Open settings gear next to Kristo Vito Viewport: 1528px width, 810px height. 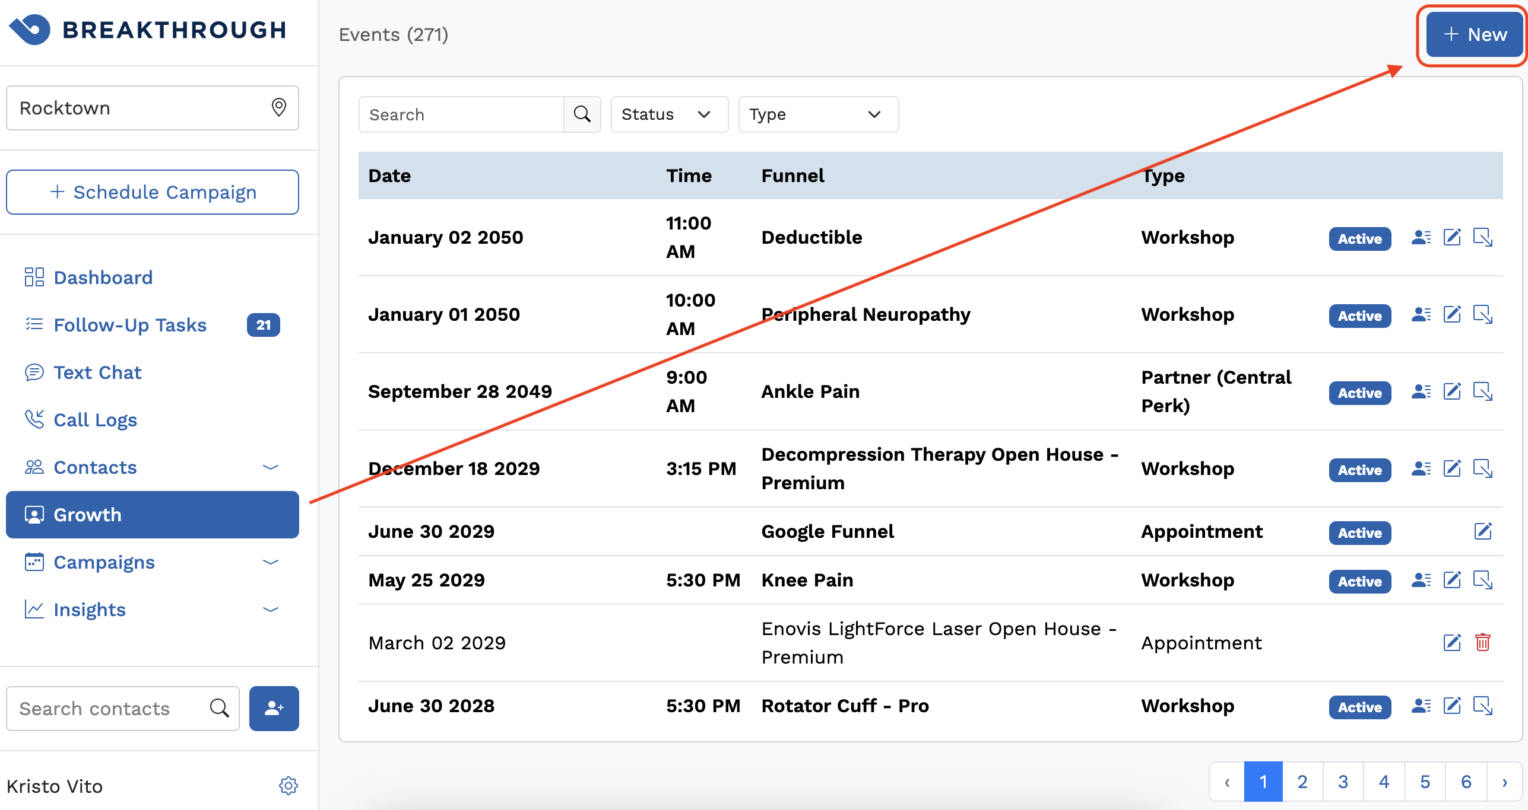point(288,786)
